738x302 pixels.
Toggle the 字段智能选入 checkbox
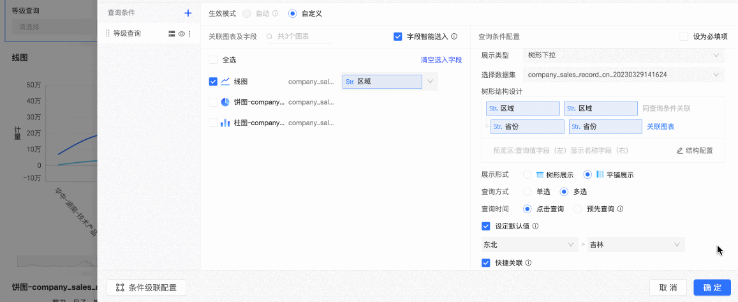[x=398, y=36]
